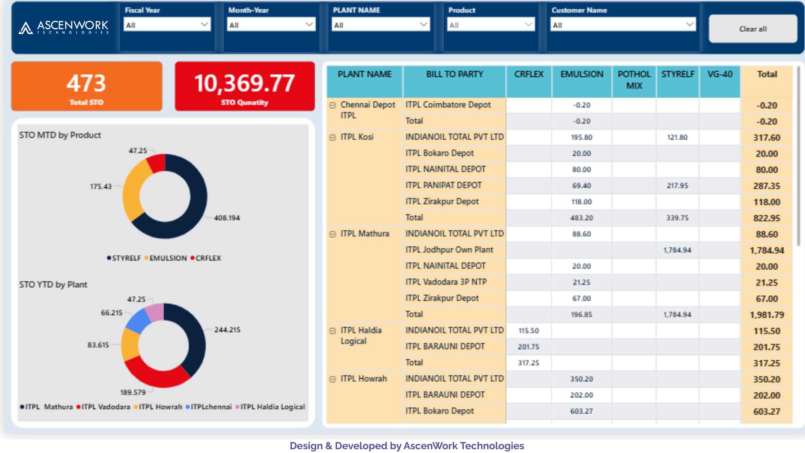Sort by the EMULSION column header
The height and width of the screenshot is (453, 805).
click(582, 74)
